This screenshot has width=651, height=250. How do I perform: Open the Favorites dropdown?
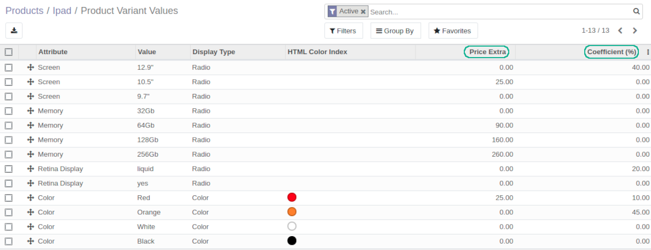453,31
